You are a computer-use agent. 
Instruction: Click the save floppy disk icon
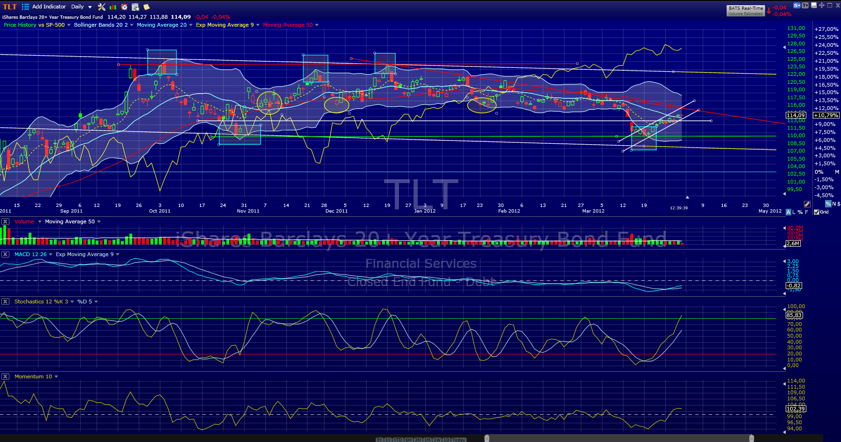pos(814,5)
